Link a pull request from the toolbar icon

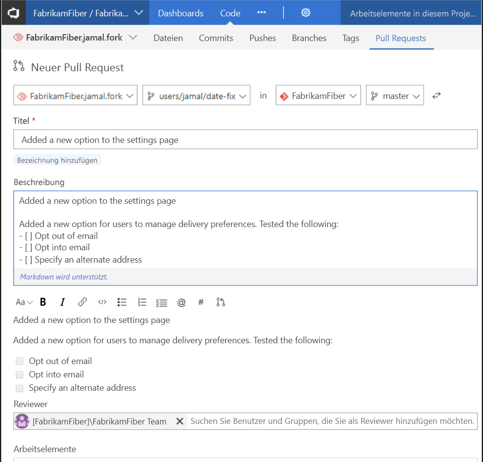click(220, 302)
